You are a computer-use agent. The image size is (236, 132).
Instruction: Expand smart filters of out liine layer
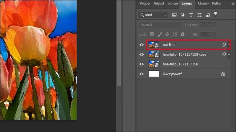pyautogui.click(x=229, y=45)
